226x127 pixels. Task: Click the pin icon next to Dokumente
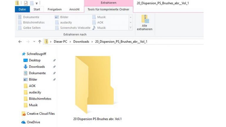click(54, 73)
